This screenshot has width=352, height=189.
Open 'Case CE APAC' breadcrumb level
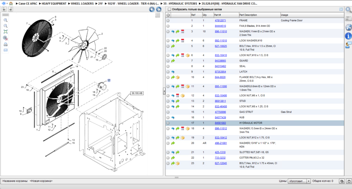point(28,4)
